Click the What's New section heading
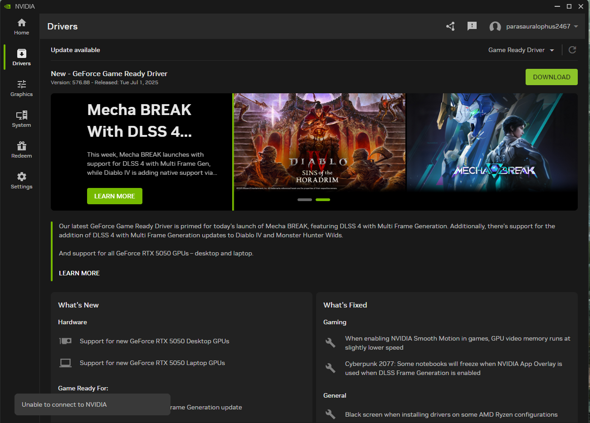The height and width of the screenshot is (423, 590). (78, 305)
